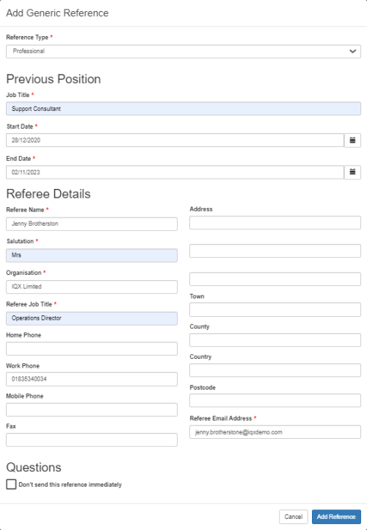Viewport: 367px width, 530px height.
Task: Click into the Referee Name field
Action: [92, 223]
